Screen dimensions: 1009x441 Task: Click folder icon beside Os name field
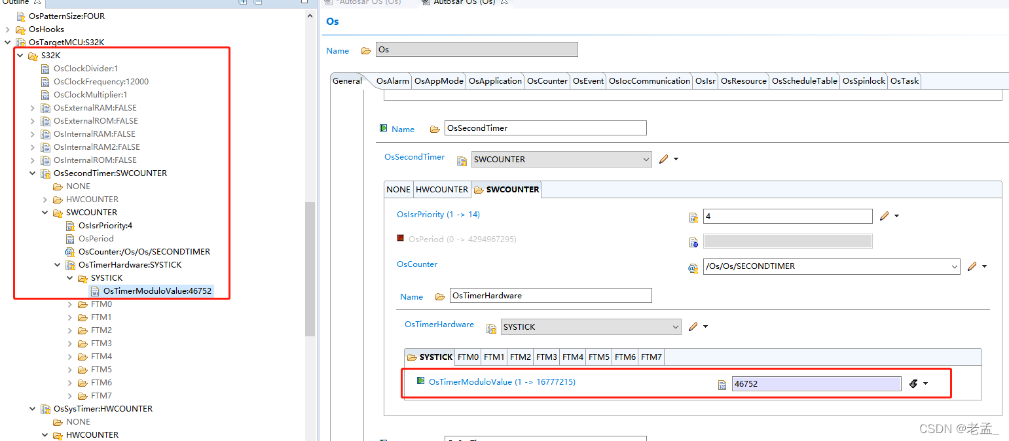(365, 50)
